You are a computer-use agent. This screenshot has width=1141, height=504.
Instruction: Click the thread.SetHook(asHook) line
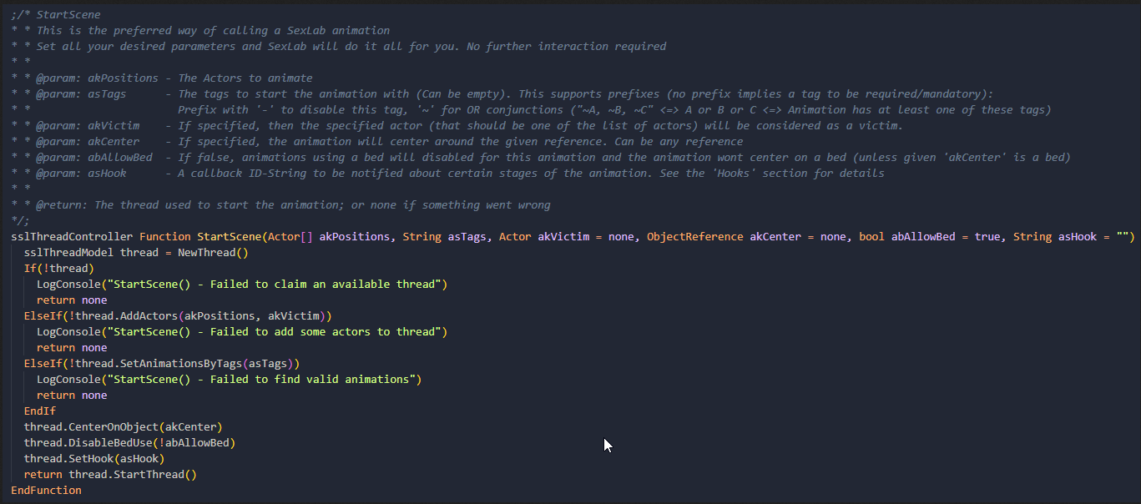(94, 459)
